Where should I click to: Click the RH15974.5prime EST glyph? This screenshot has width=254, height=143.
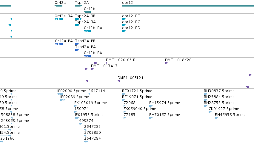pos(151,106)
